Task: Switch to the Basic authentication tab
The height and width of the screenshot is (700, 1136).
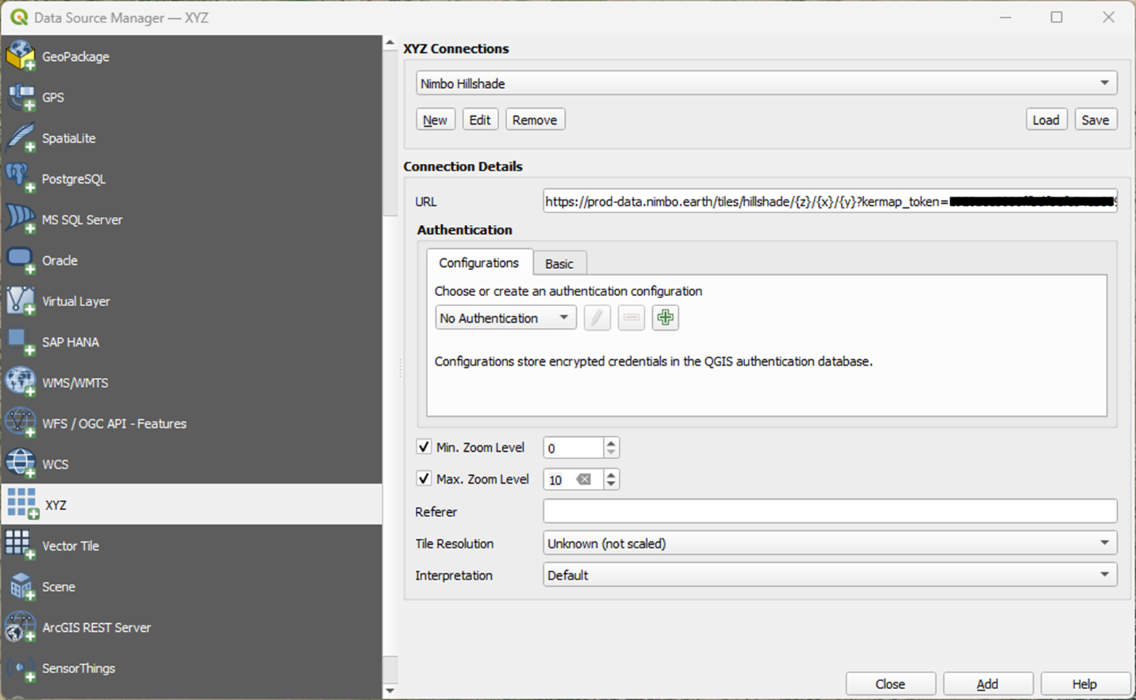Action: [559, 263]
